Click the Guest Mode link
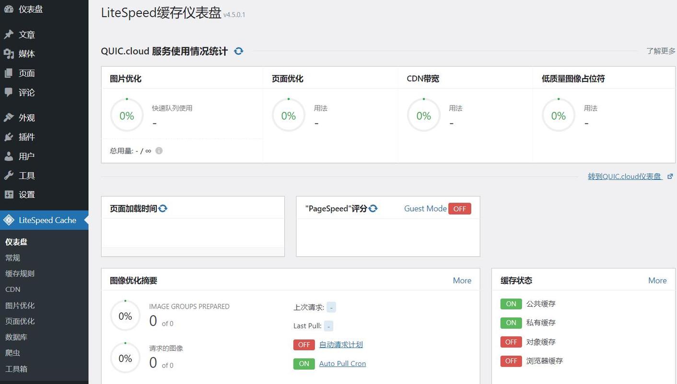The image size is (677, 384). (425, 208)
